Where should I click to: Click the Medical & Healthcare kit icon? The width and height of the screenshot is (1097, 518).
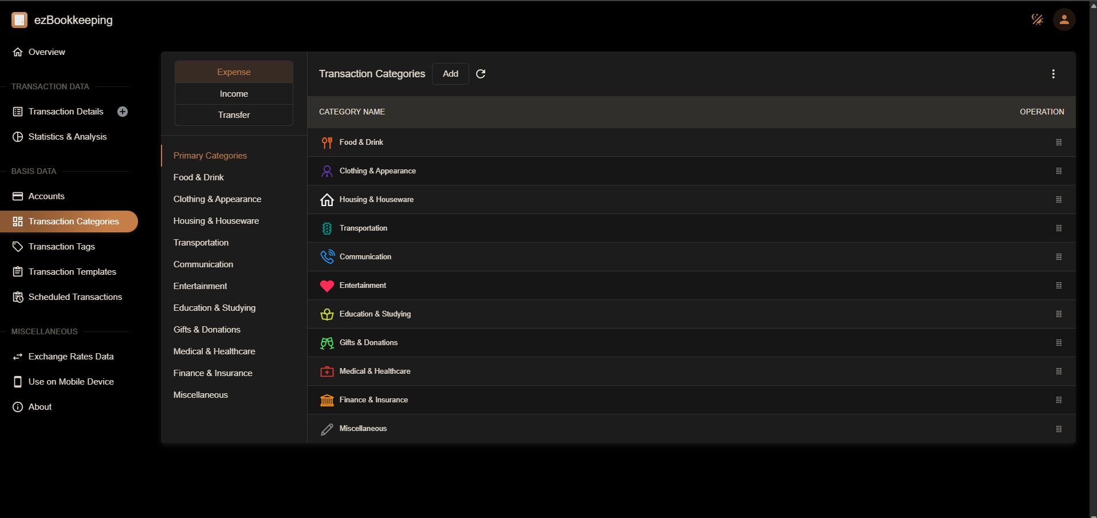pyautogui.click(x=327, y=371)
